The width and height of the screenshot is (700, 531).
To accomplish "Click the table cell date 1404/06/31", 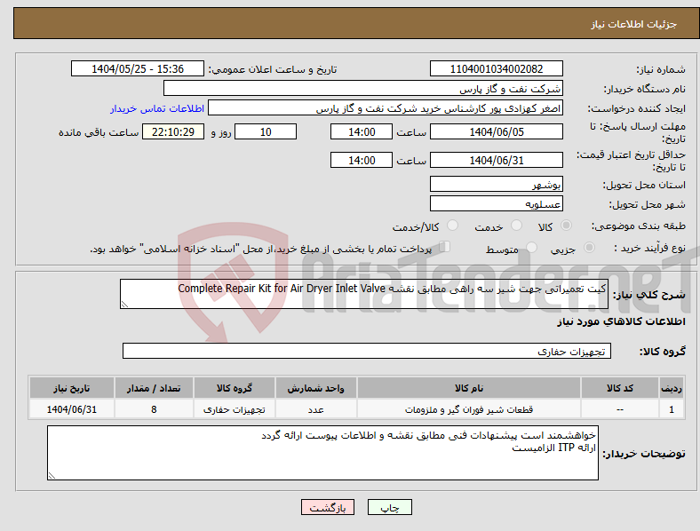I will coord(71,409).
